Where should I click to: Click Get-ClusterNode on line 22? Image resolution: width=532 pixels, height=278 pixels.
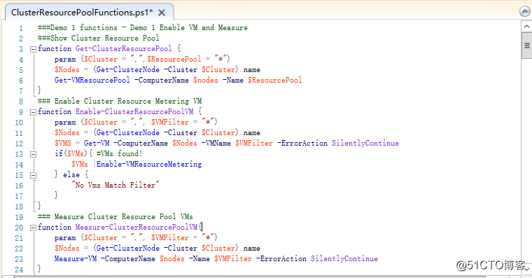(x=128, y=248)
